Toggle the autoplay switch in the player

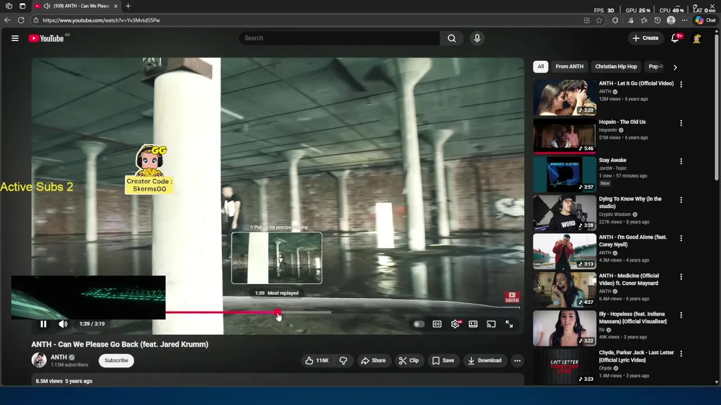(418, 324)
